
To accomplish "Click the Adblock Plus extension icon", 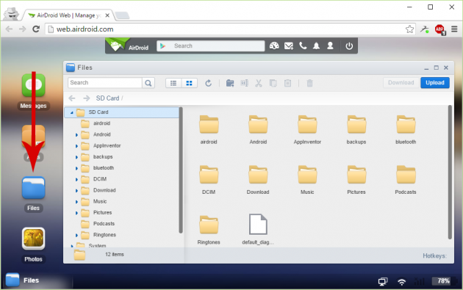I will [x=439, y=29].
